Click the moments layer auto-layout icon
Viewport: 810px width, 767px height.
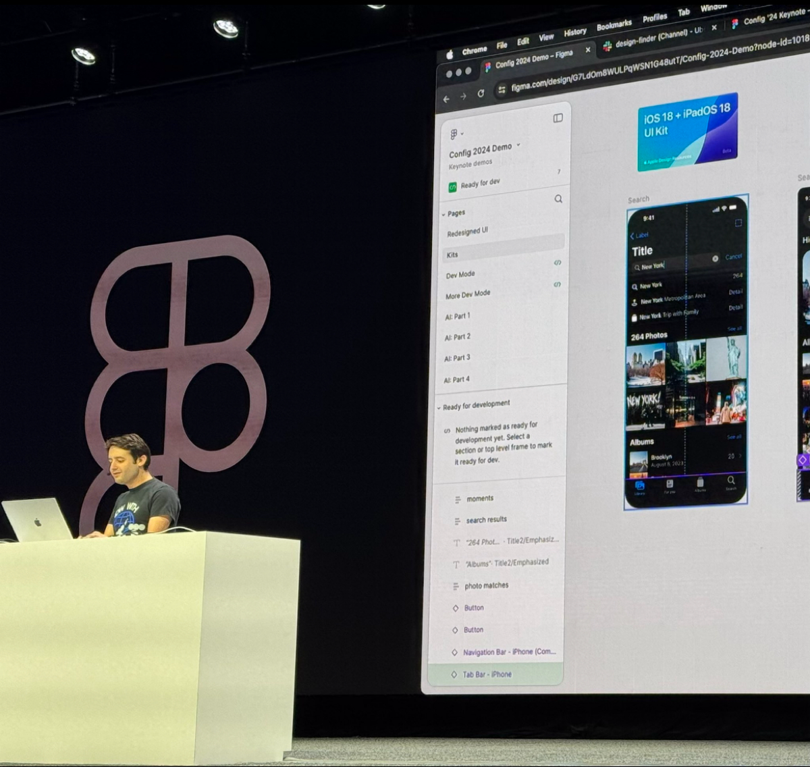click(x=457, y=500)
